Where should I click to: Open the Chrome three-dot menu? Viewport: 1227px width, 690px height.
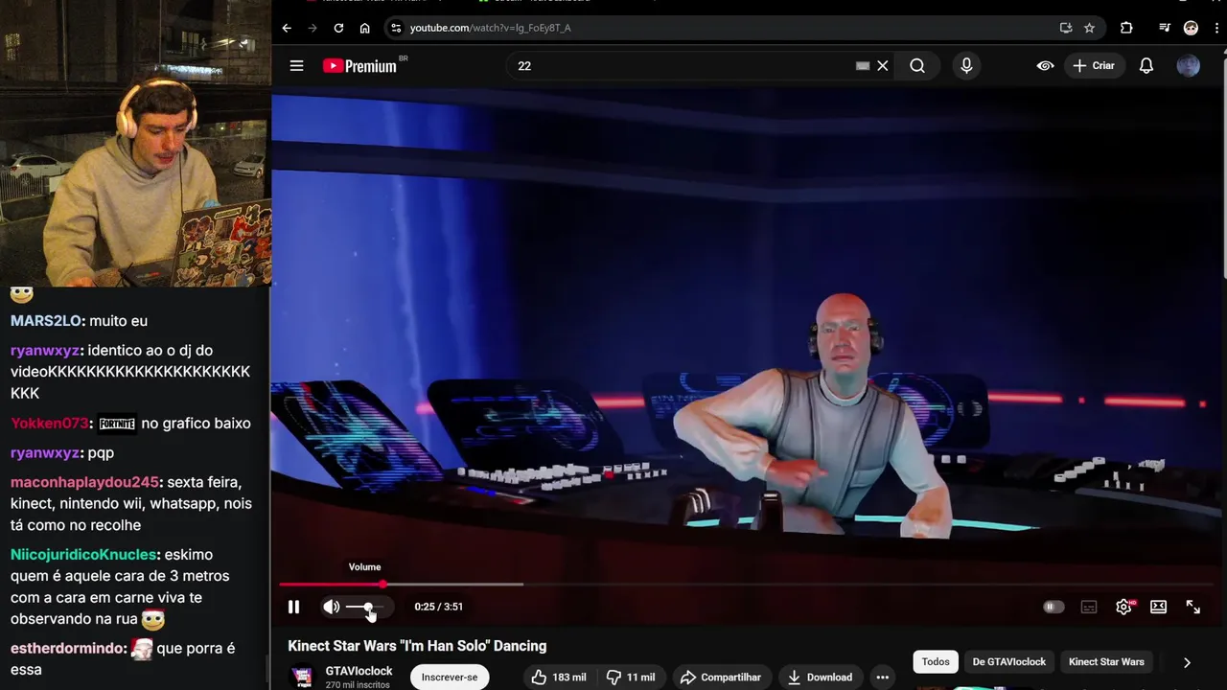1215,28
